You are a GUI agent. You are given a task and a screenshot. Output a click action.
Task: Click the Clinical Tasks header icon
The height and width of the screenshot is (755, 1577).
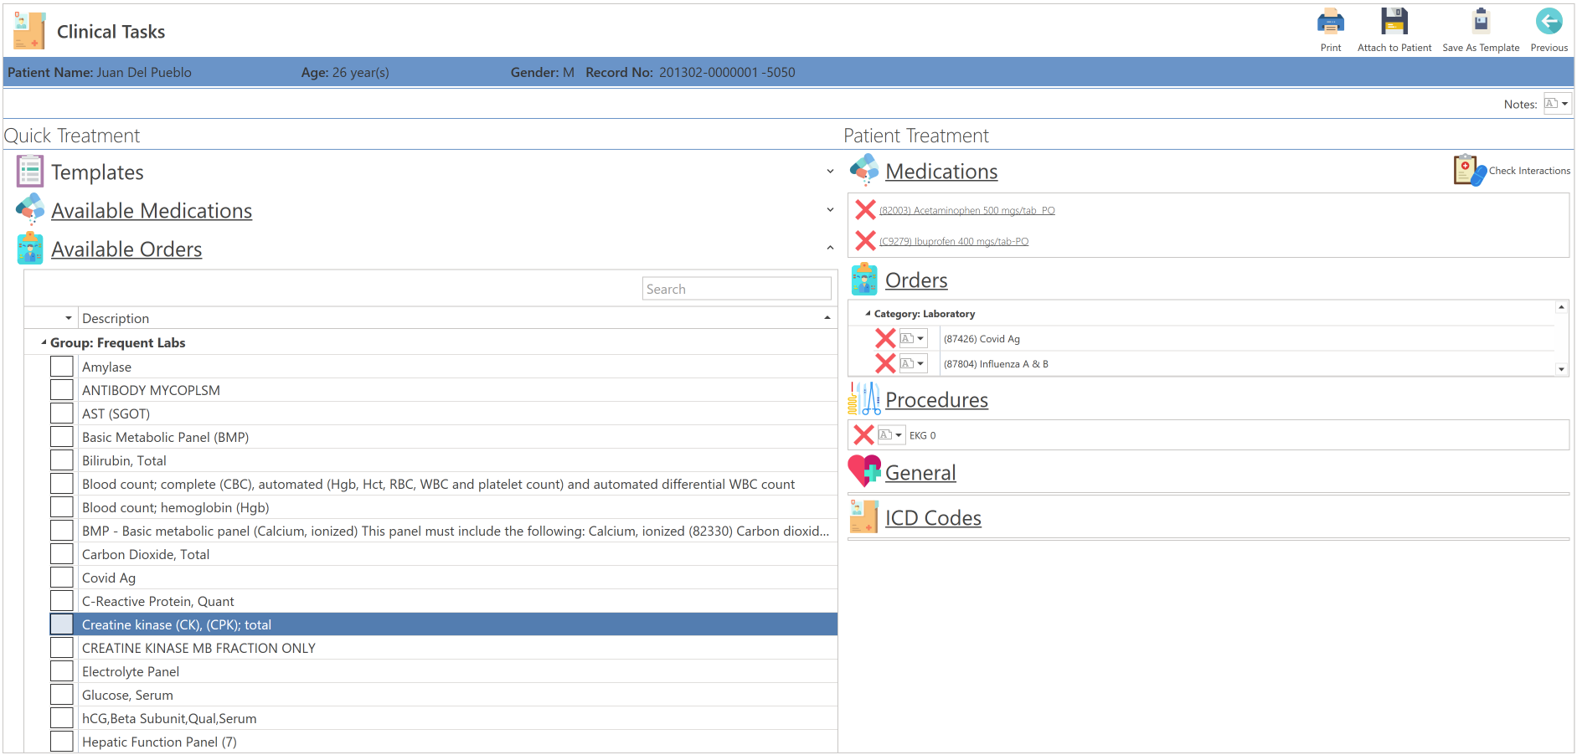tap(29, 31)
